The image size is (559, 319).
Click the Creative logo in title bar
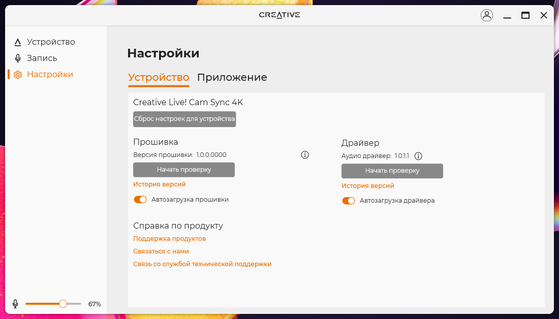click(279, 15)
